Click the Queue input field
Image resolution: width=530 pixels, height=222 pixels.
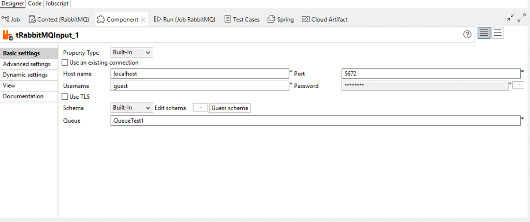pos(315,121)
